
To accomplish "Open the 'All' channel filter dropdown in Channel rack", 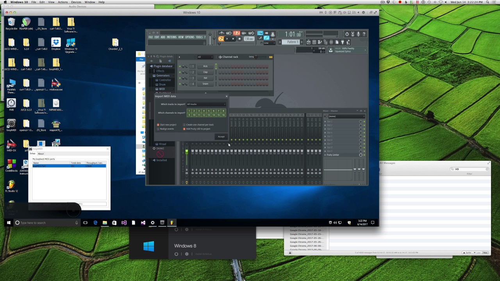I will click(x=205, y=57).
